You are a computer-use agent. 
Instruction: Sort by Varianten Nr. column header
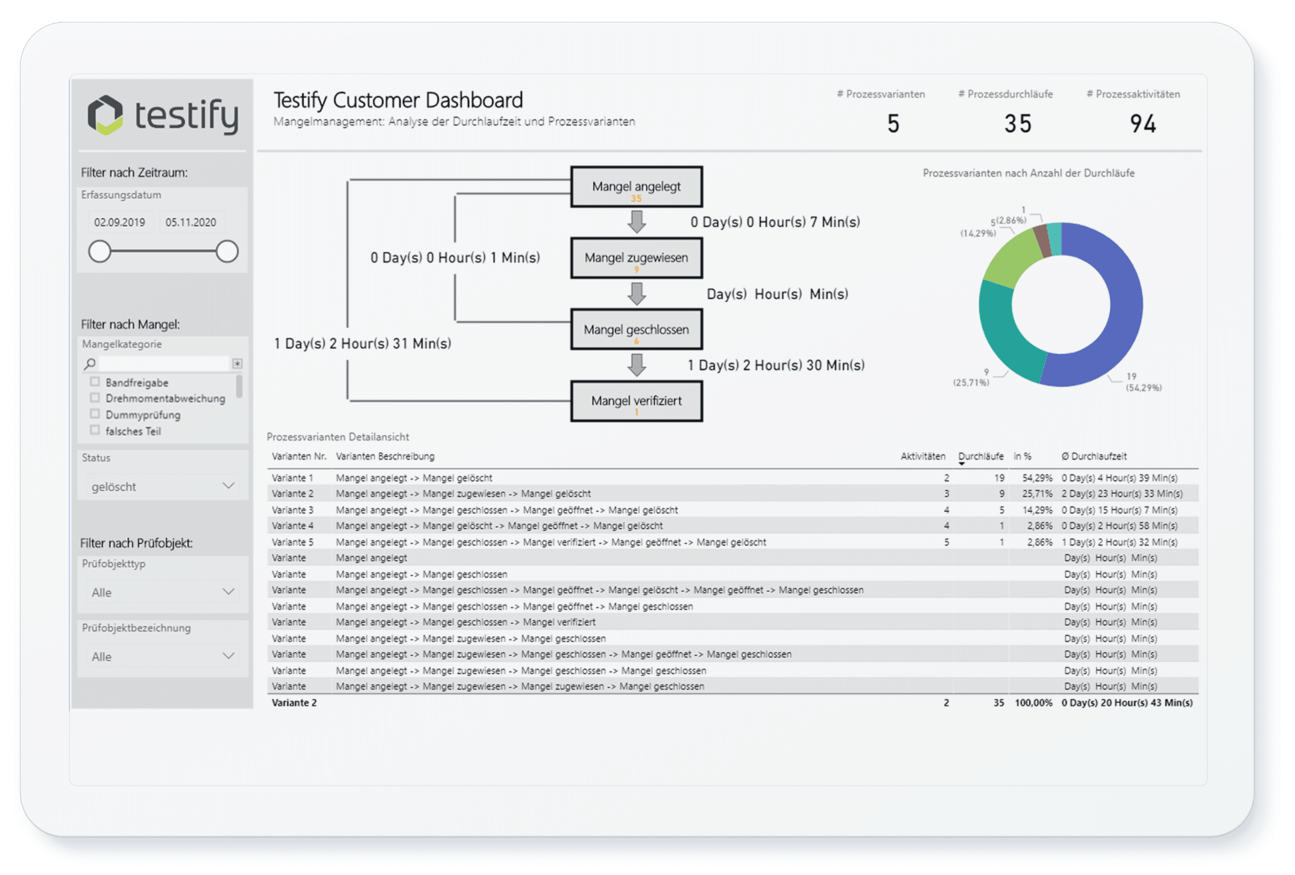299,456
